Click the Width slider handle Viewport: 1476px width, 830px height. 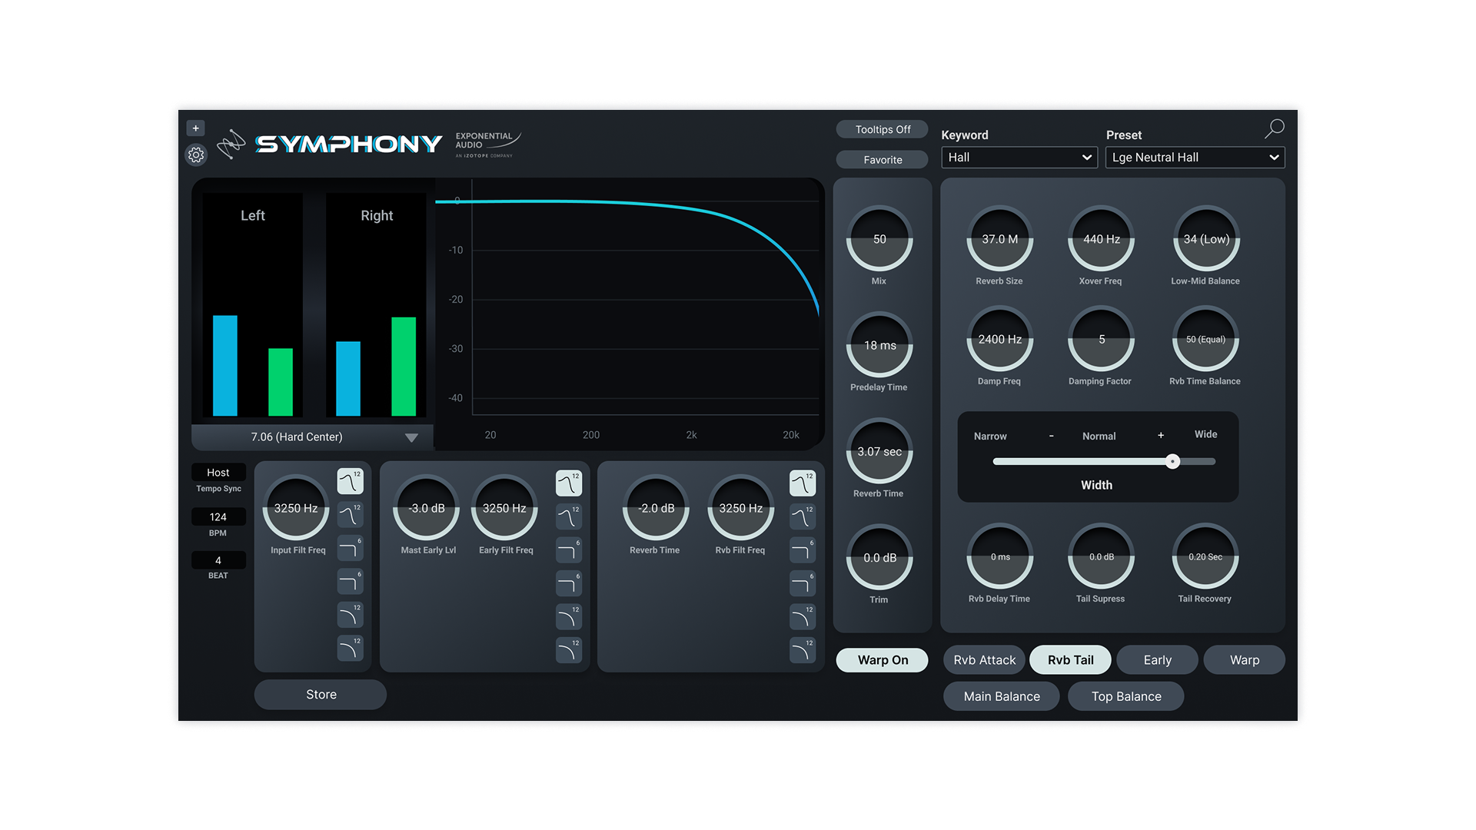1172,462
